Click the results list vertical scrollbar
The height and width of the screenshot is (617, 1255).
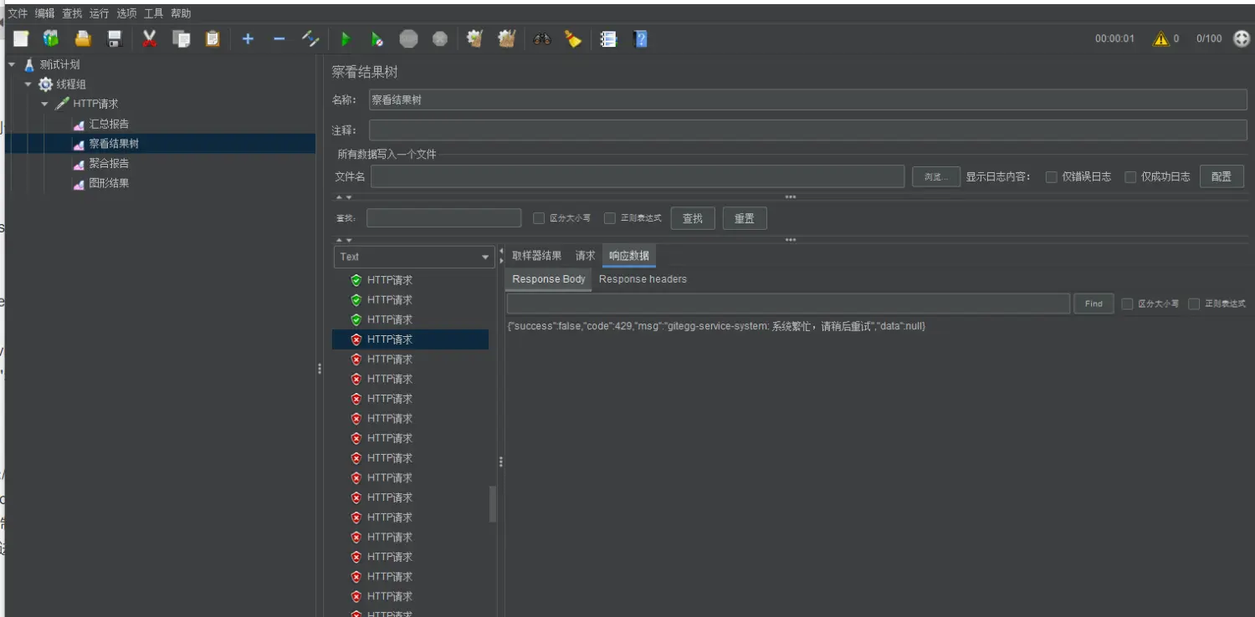[493, 504]
